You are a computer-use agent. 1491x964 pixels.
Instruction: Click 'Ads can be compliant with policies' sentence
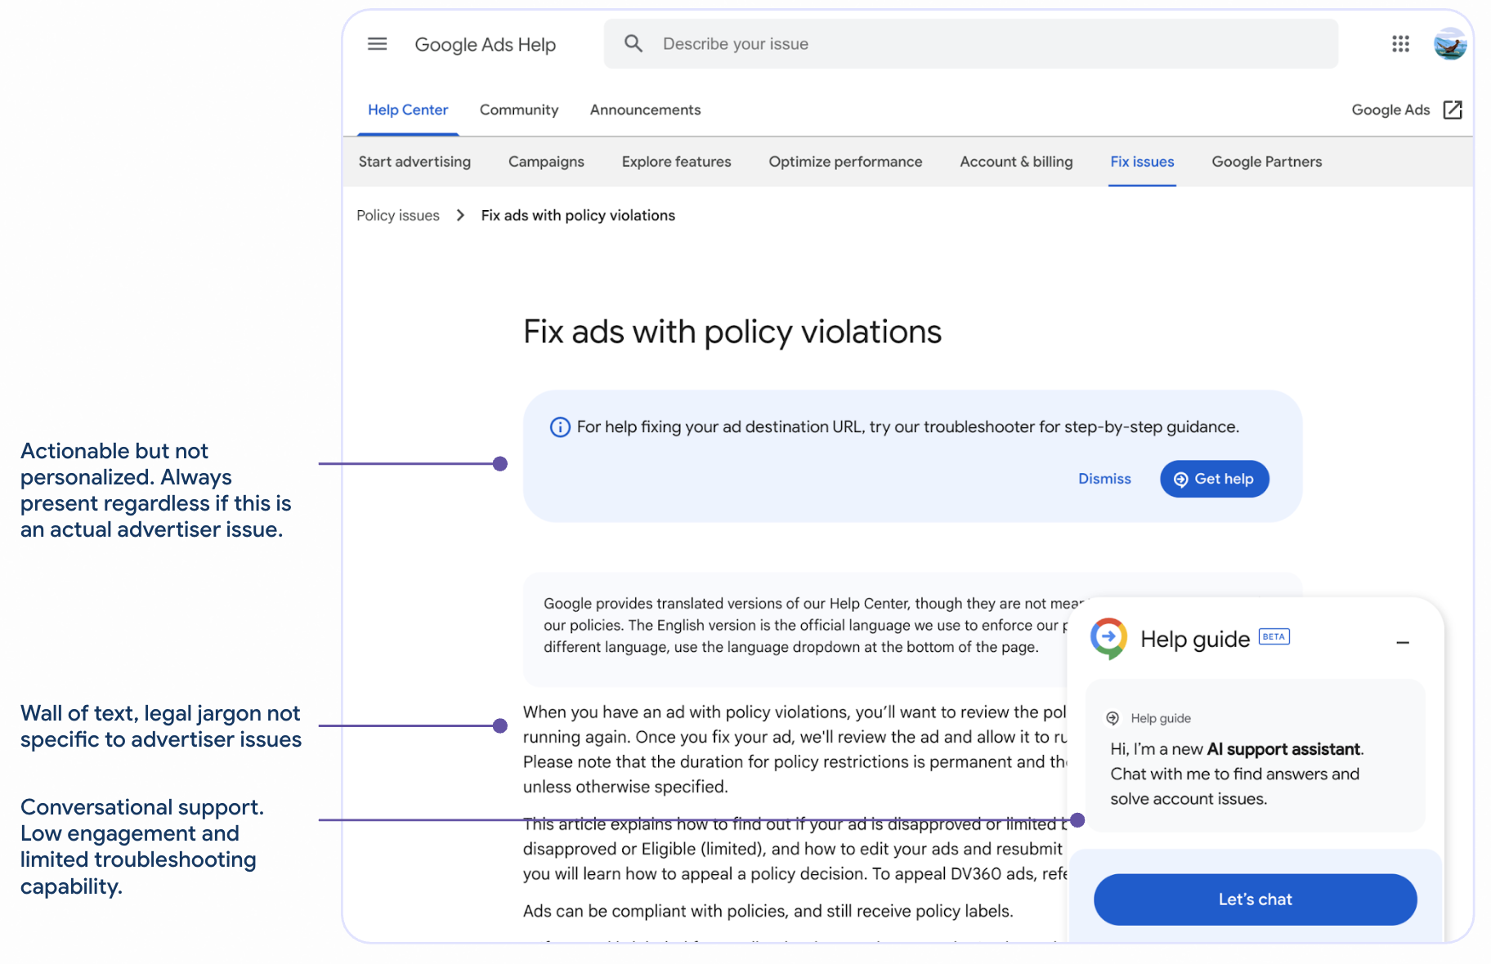[768, 911]
